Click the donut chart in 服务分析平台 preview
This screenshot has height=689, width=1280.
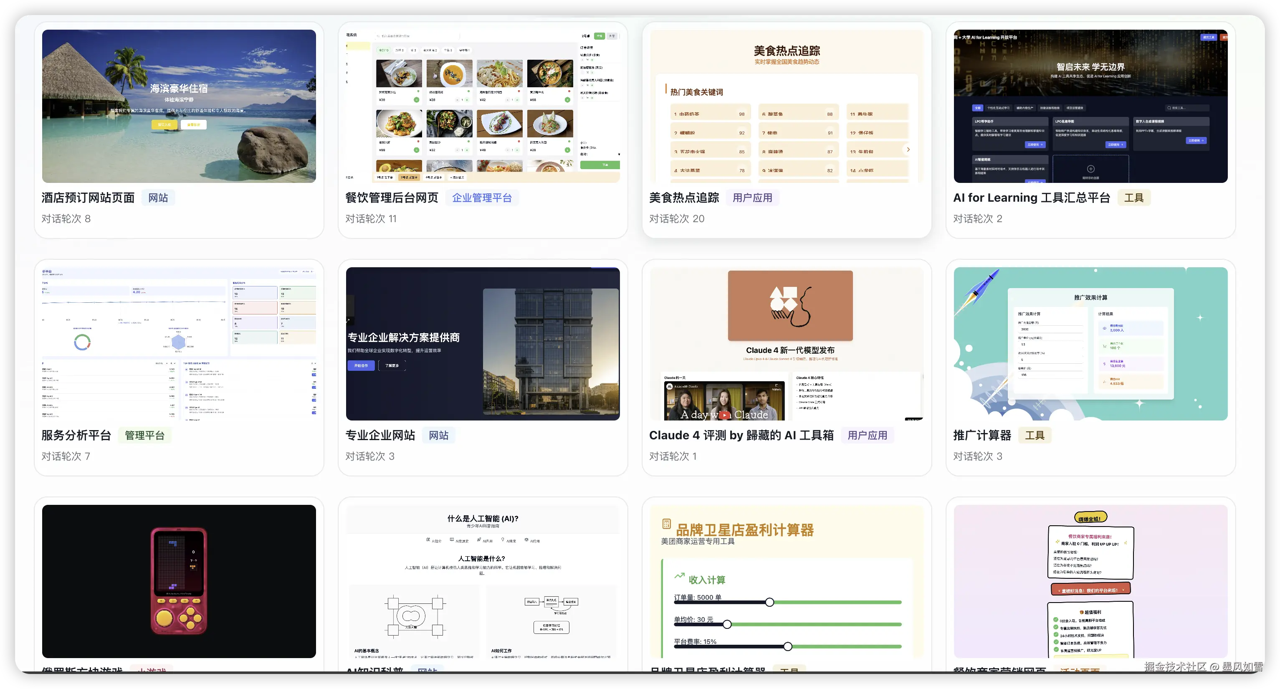click(x=82, y=342)
